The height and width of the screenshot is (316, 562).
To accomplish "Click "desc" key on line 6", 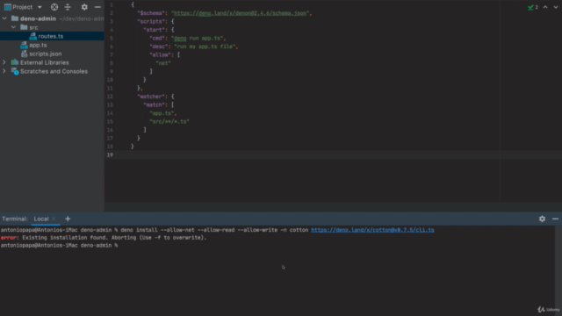I will 158,47.
